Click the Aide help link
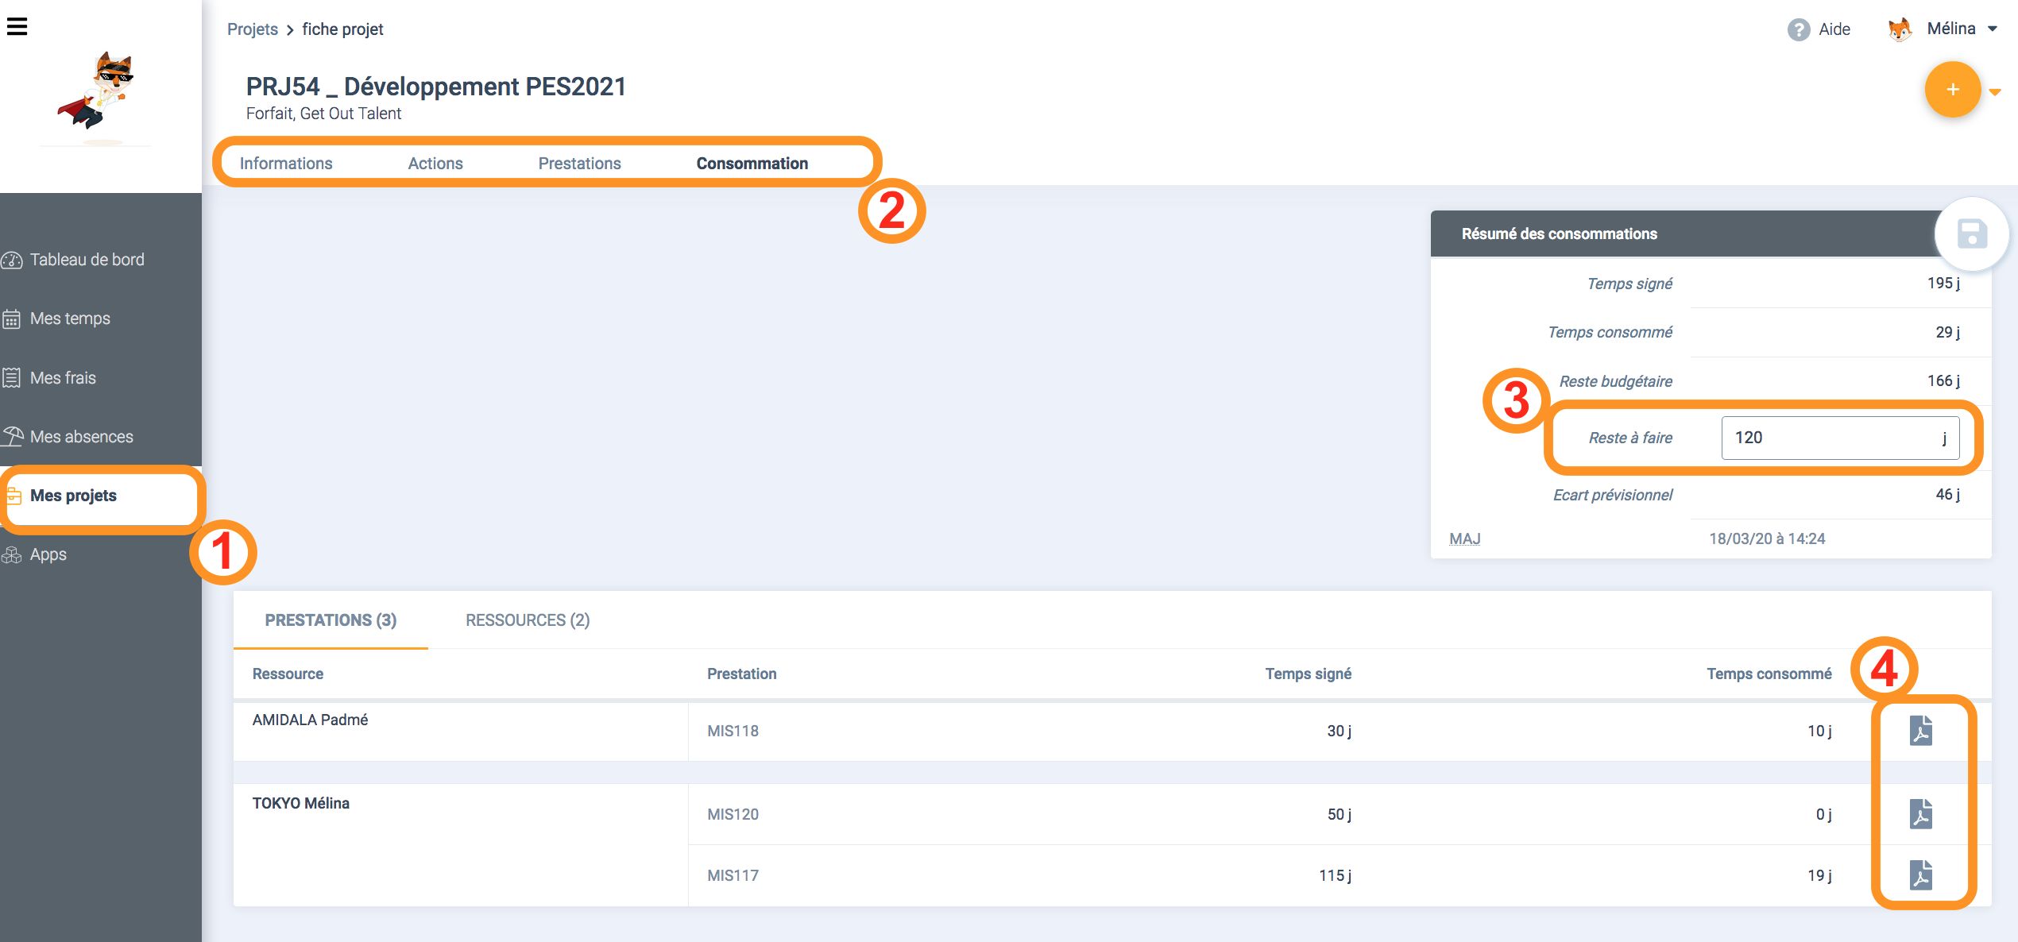Screen dimensions: 2018x942 click(x=1834, y=30)
